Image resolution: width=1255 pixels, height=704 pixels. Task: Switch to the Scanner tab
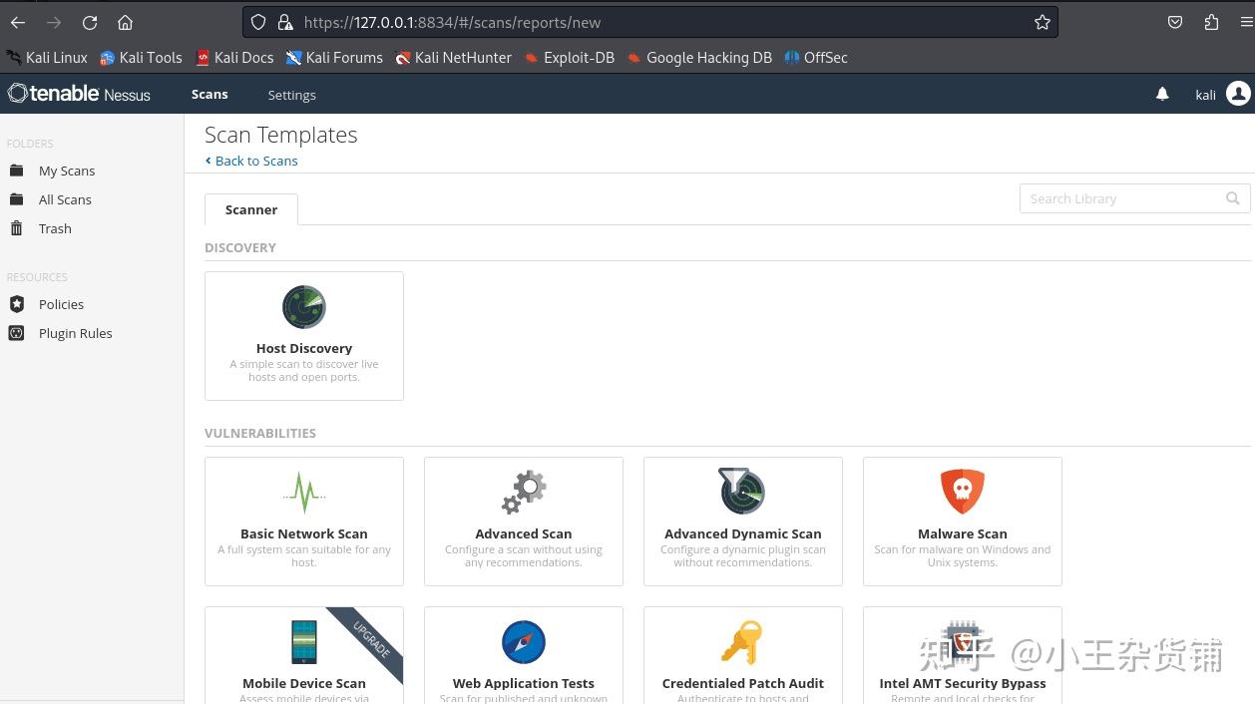[x=251, y=209]
